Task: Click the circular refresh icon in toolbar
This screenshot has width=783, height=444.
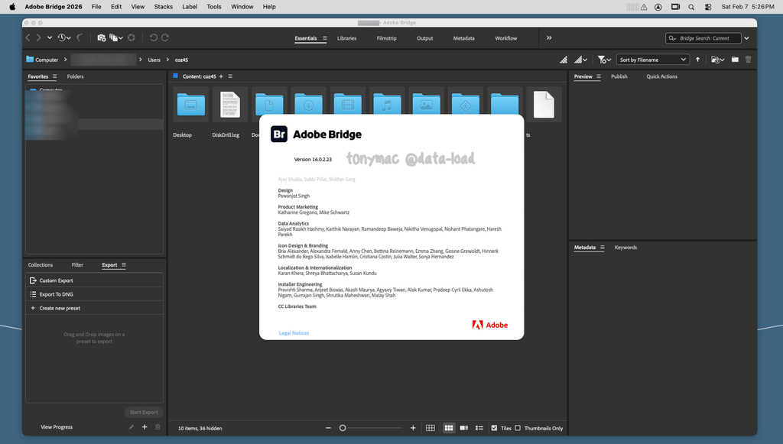Action: pyautogui.click(x=132, y=38)
